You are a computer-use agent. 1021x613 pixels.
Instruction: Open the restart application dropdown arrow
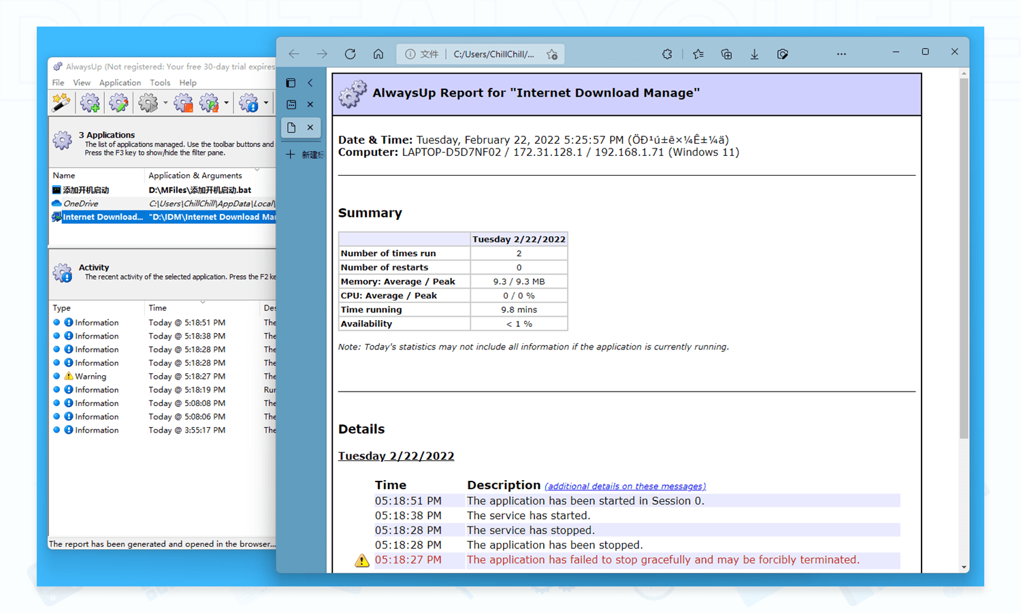coord(227,103)
